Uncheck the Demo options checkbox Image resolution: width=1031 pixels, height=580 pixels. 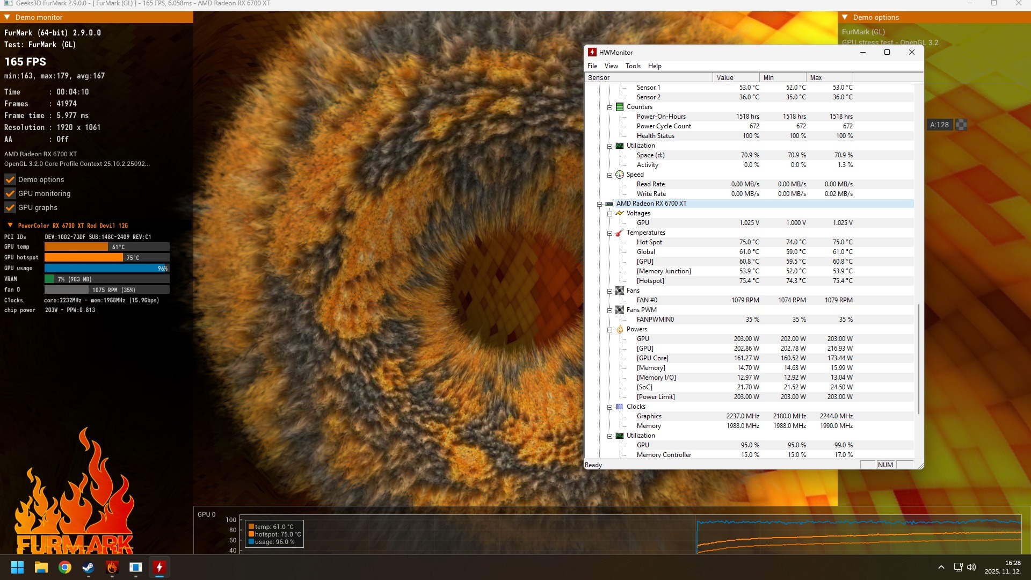pos(10,179)
